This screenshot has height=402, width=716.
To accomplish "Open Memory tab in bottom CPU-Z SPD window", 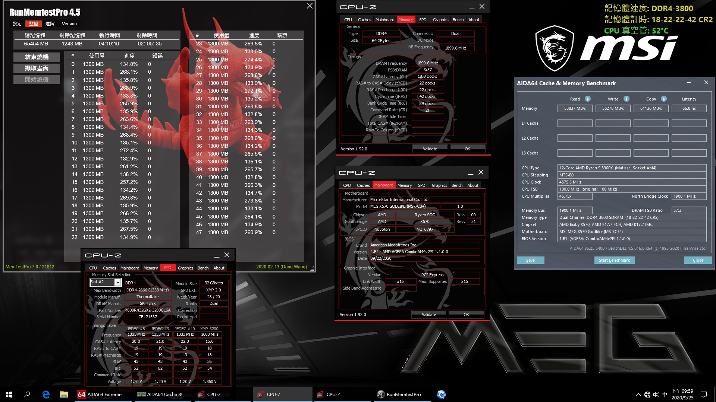I will [x=151, y=268].
